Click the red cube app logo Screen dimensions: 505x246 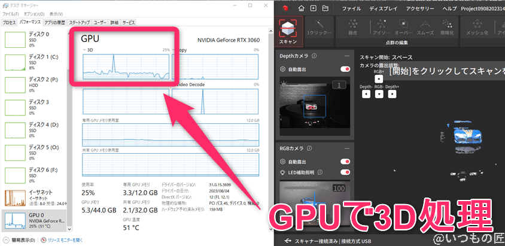point(284,8)
